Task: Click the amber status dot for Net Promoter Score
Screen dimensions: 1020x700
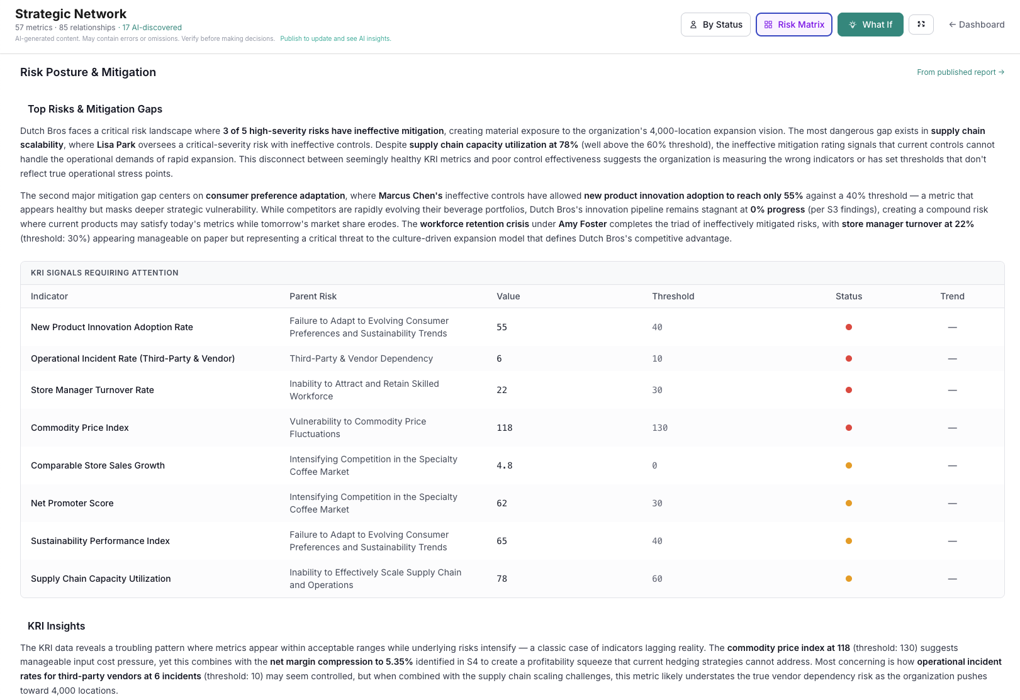Action: (849, 503)
